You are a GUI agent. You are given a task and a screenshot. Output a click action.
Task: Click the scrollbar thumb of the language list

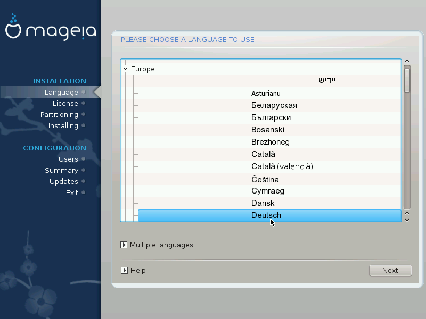(x=407, y=81)
